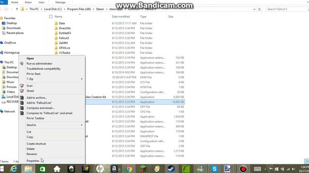
Task: Open the Home ribbon tab
Action: (14, 2)
